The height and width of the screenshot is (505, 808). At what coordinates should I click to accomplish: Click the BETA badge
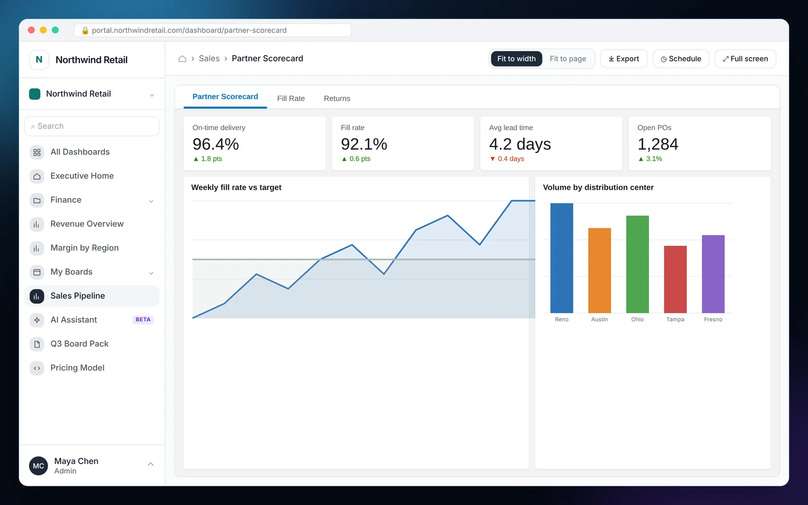[x=143, y=320]
